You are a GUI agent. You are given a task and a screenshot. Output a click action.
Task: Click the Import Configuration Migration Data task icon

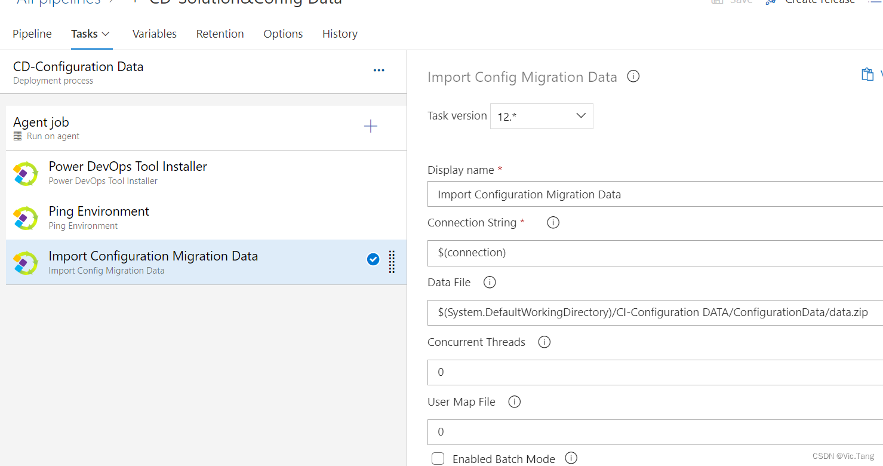(25, 262)
